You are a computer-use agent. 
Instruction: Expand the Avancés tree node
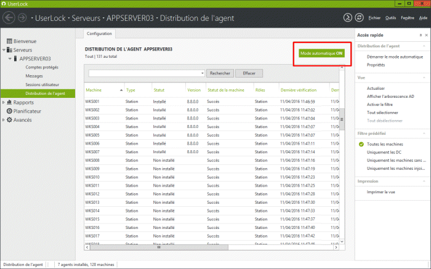tap(4, 120)
